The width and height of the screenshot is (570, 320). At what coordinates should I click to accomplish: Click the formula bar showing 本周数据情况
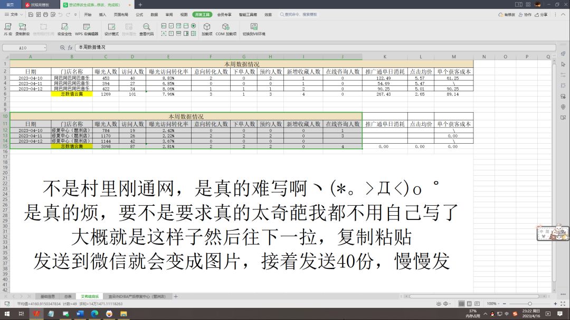click(x=315, y=47)
